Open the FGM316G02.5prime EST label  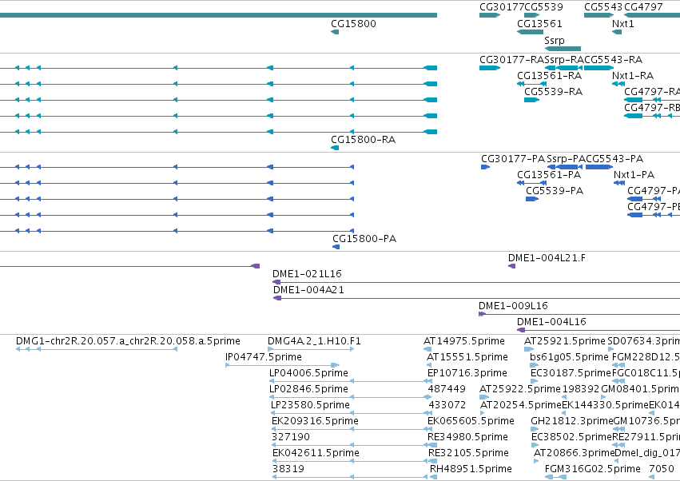[x=592, y=469]
